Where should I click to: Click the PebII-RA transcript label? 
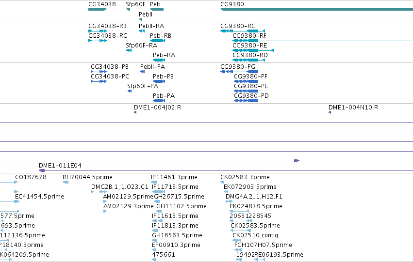(151, 26)
